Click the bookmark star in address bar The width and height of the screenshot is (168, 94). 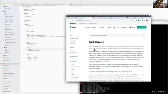point(134,20)
